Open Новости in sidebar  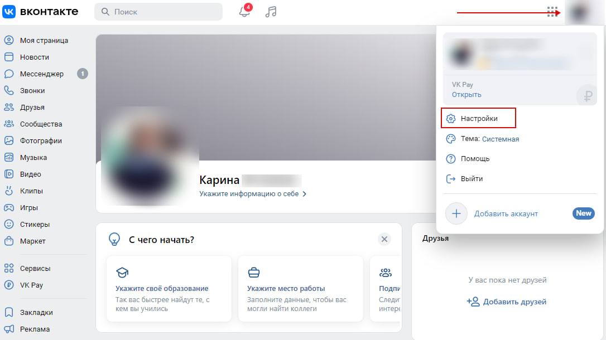click(x=35, y=57)
